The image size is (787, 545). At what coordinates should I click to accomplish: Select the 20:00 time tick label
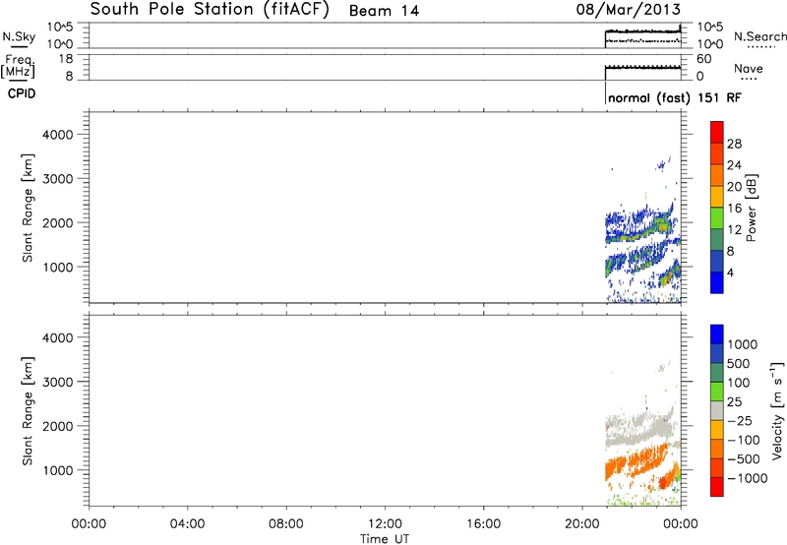581,524
